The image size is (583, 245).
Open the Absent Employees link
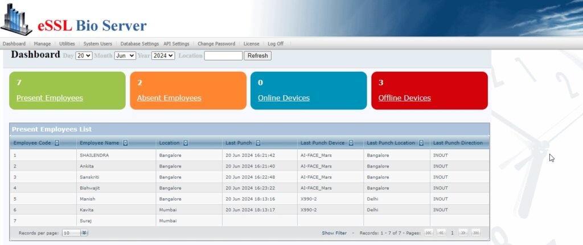click(x=169, y=98)
